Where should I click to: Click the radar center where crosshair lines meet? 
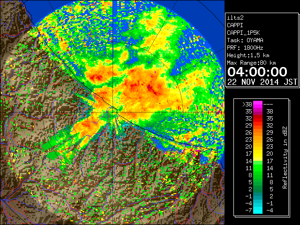pyautogui.click(x=113, y=112)
